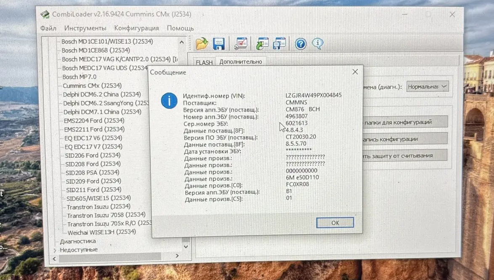Open the Конфигурация menu

click(x=136, y=28)
